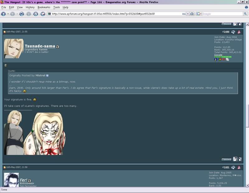Open the File menu

coord(4,7)
